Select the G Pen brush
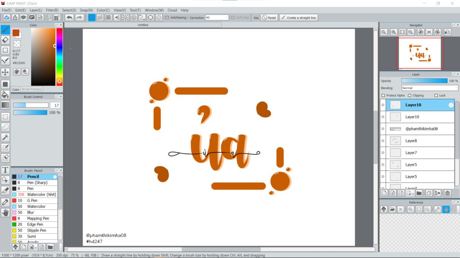Screen dimensions: 460x258 [x=35, y=200]
